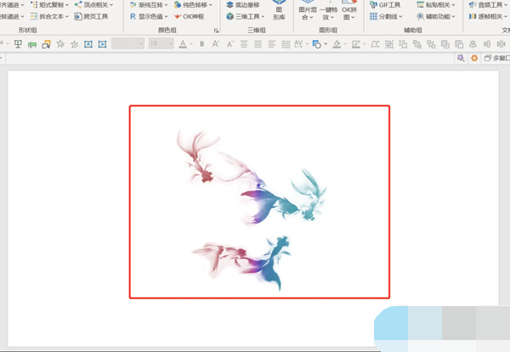Viewport: 510px width, 352px height.
Task: Click the 一键特效 button
Action: click(327, 11)
